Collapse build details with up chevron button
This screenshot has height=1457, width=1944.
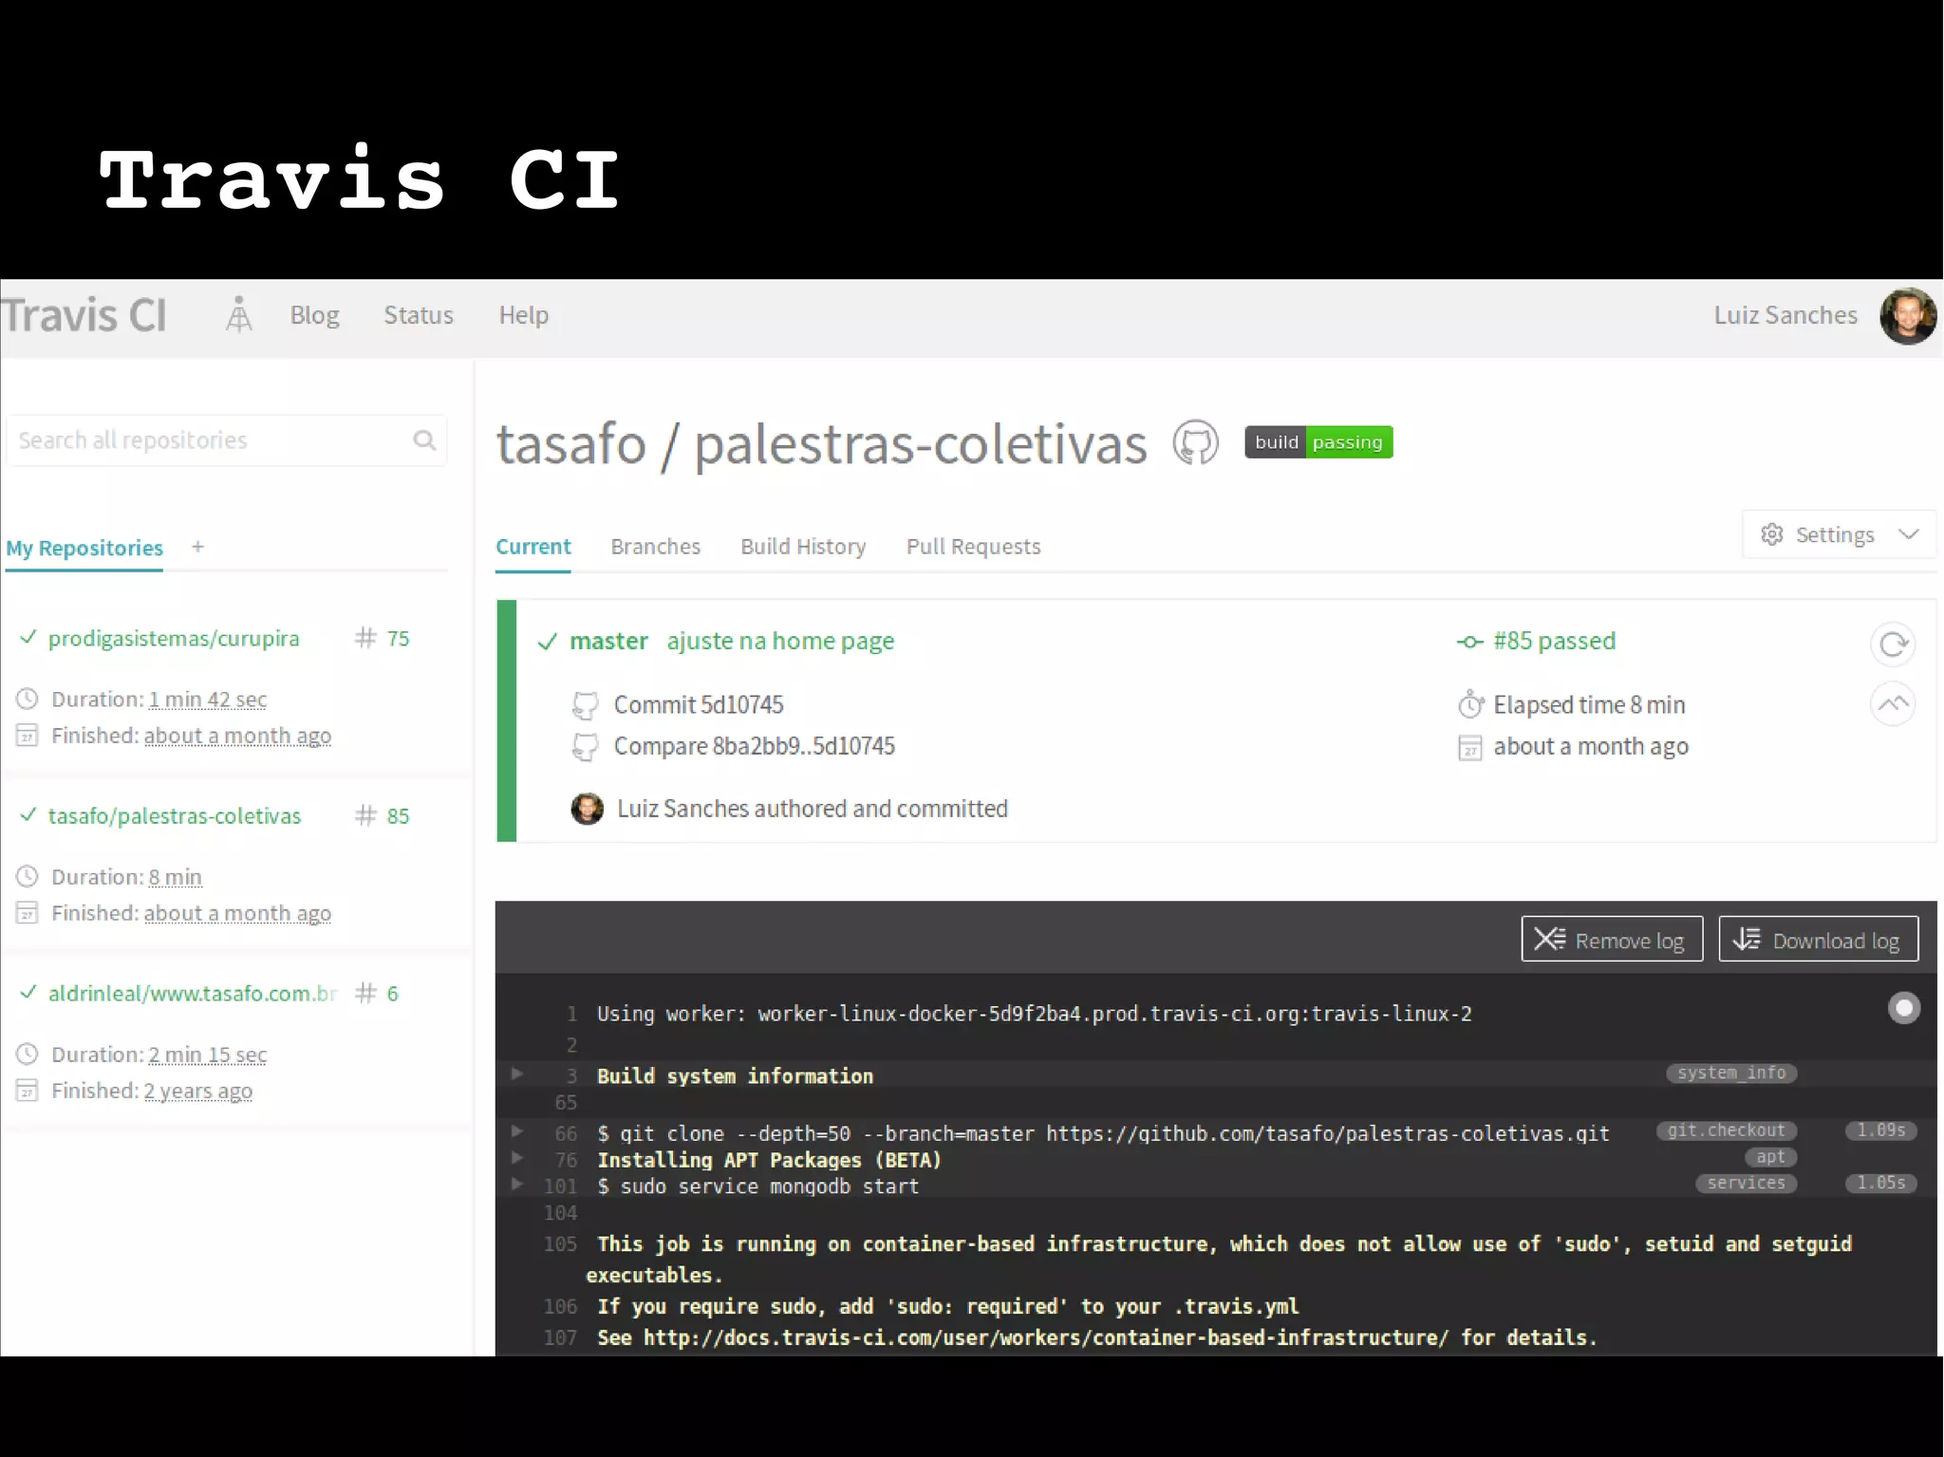[x=1893, y=704]
